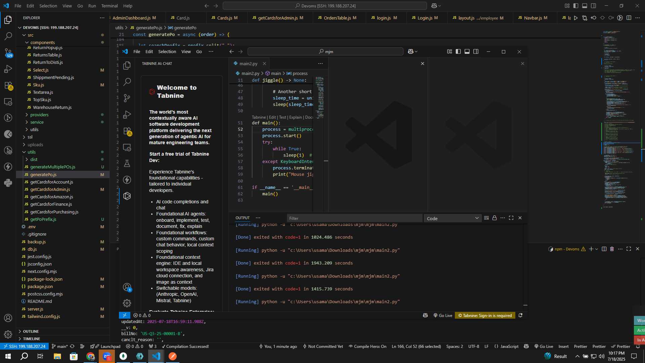Image resolution: width=645 pixels, height=363 pixels.
Task: Open Source Control in mjm window activity bar
Action: [127, 98]
